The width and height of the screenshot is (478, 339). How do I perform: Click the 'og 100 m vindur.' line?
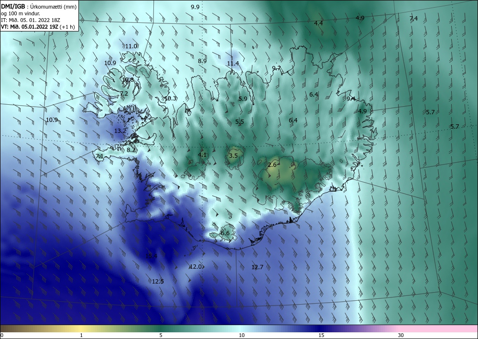[21, 13]
